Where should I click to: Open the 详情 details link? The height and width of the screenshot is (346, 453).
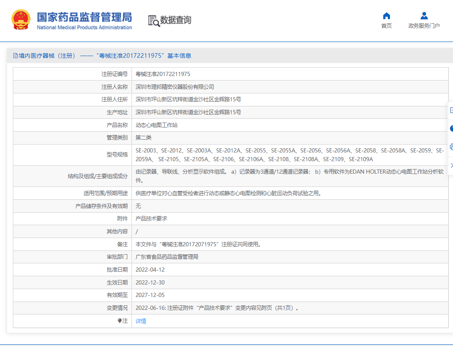click(141, 321)
